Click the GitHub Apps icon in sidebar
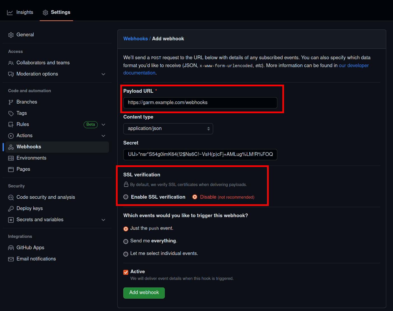The height and width of the screenshot is (311, 393). pyautogui.click(x=11, y=248)
